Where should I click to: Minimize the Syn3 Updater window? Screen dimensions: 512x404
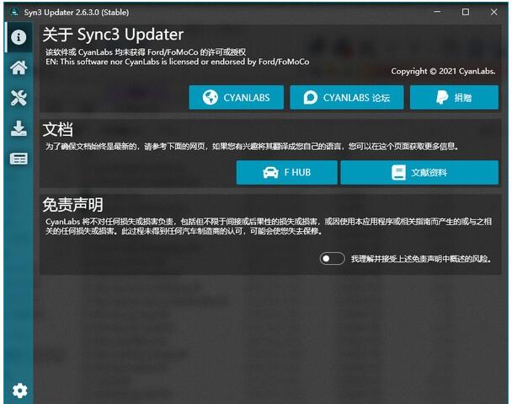coord(437,12)
